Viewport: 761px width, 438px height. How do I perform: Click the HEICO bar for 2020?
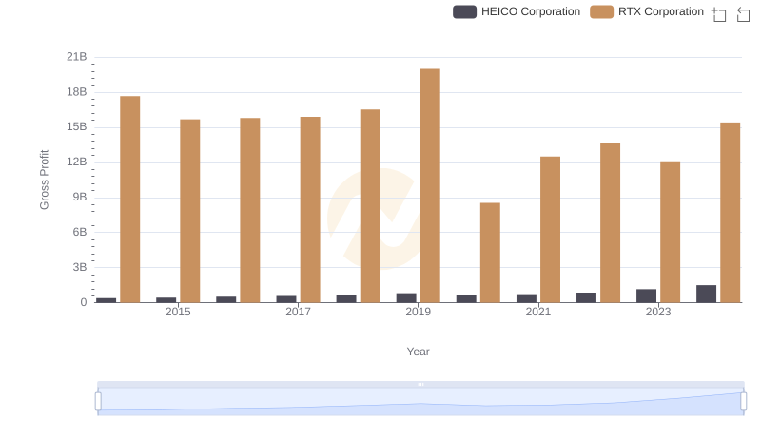coord(466,298)
